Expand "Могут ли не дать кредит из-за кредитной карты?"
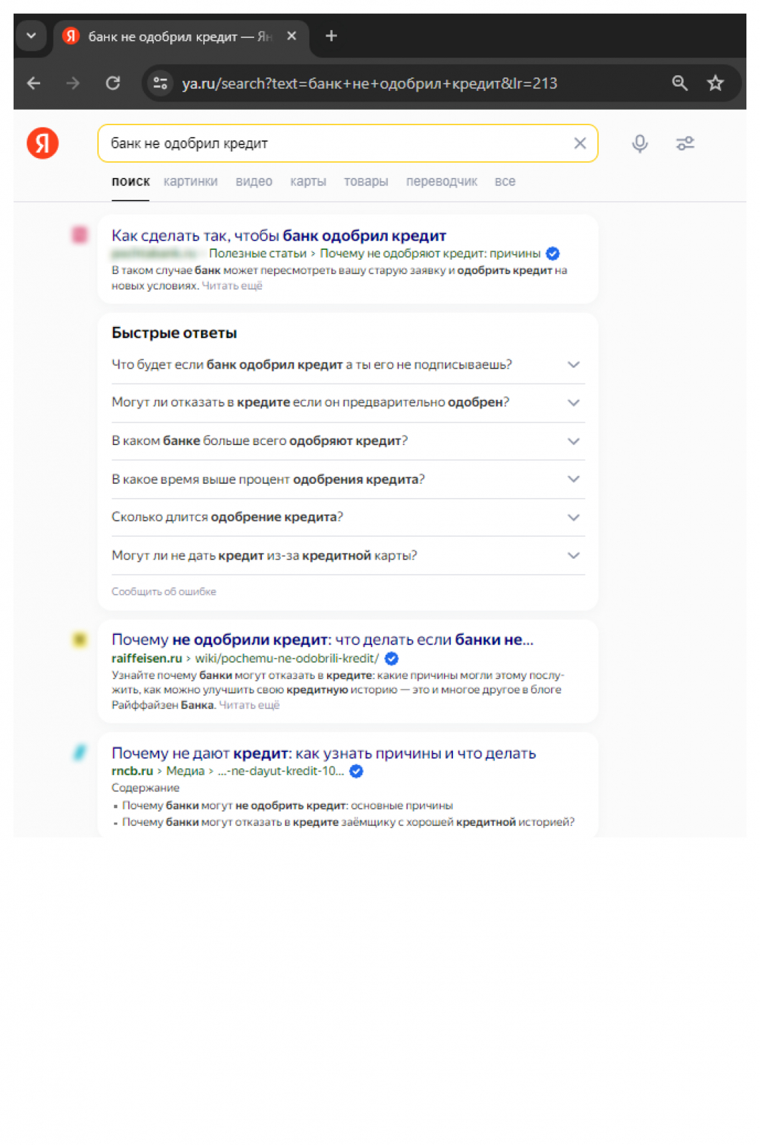 573,555
